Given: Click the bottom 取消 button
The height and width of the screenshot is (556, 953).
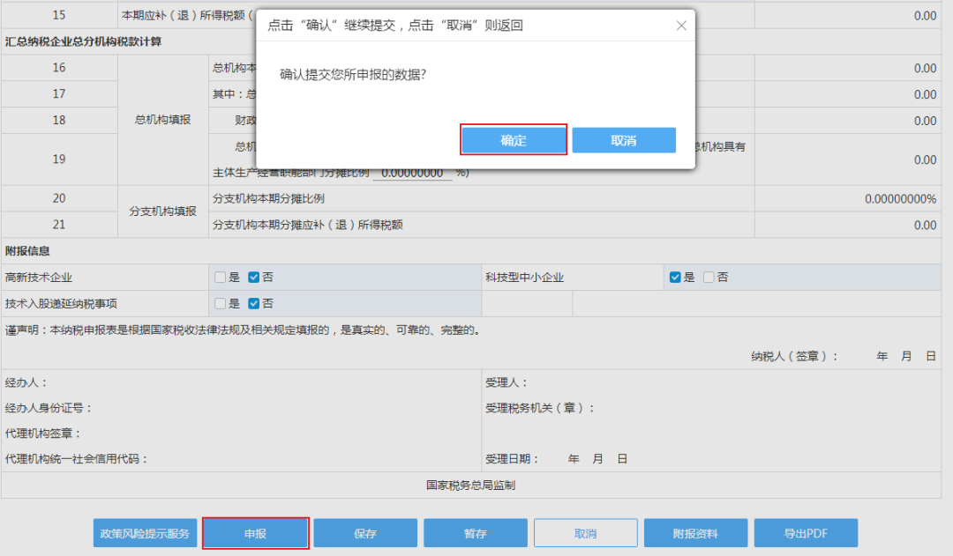Looking at the screenshot, I should (585, 533).
